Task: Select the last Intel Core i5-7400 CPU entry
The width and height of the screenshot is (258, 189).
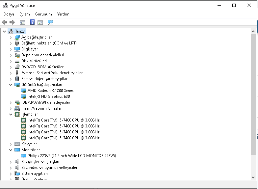Action: [64, 138]
